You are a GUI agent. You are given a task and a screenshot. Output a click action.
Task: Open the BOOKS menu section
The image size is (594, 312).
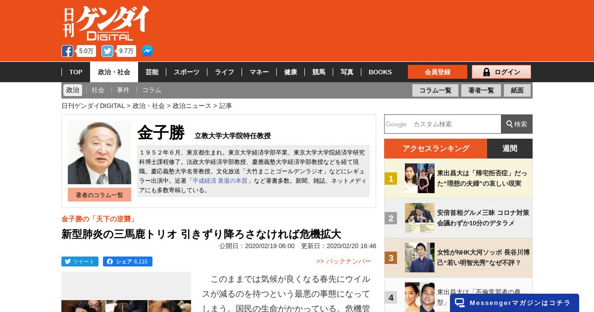click(x=380, y=72)
